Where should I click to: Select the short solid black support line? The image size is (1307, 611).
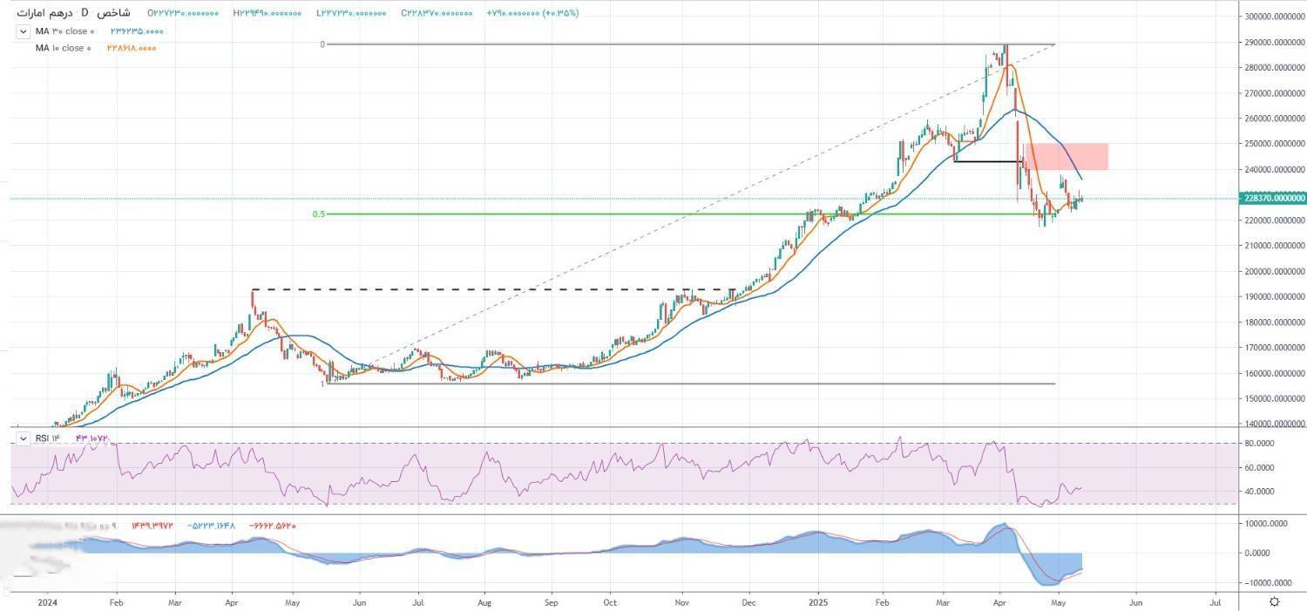tap(989, 161)
